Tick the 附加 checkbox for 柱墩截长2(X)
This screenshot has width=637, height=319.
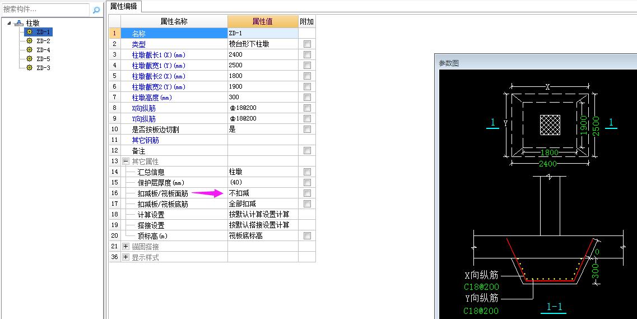click(x=307, y=76)
